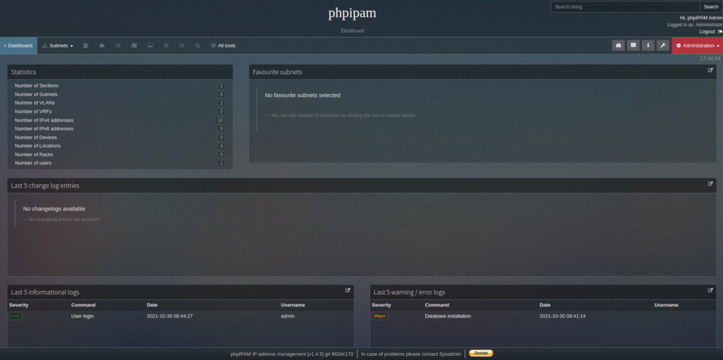Click the info 'i' icon button
The image size is (723, 360).
coord(648,45)
